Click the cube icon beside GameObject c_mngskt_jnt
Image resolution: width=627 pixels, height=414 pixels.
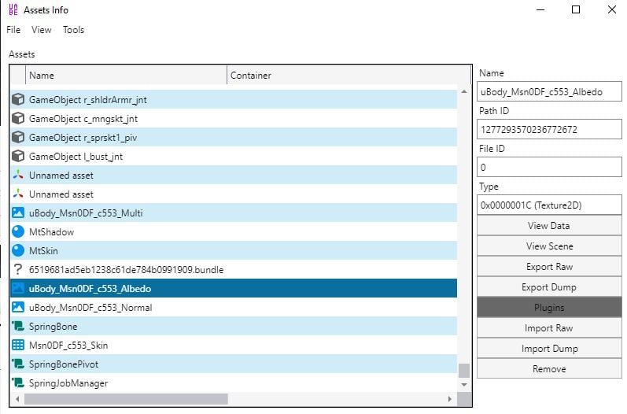18,118
